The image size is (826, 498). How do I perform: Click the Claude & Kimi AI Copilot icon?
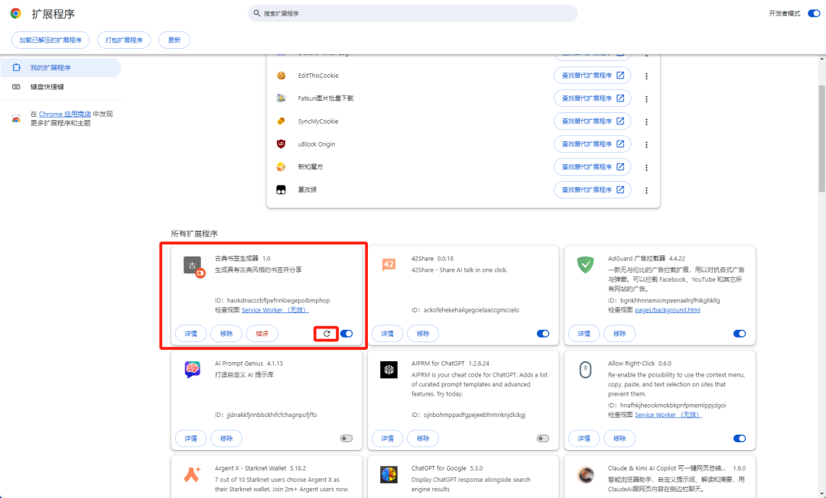585,474
